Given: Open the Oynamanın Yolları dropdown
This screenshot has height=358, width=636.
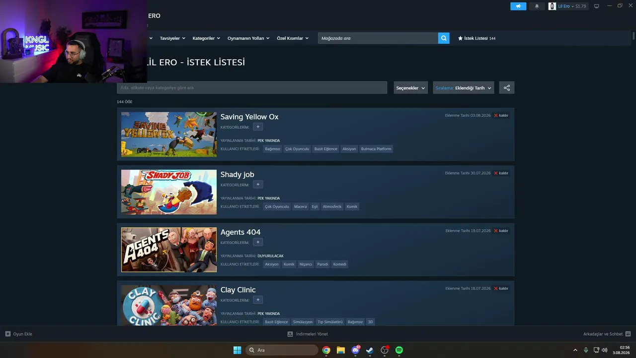Looking at the screenshot, I should [x=248, y=38].
